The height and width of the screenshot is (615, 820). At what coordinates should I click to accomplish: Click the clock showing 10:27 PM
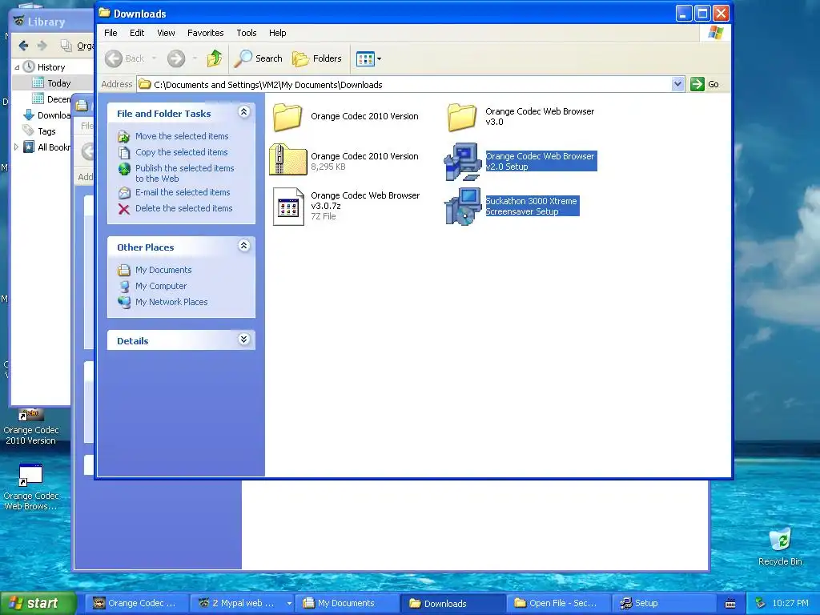(790, 603)
